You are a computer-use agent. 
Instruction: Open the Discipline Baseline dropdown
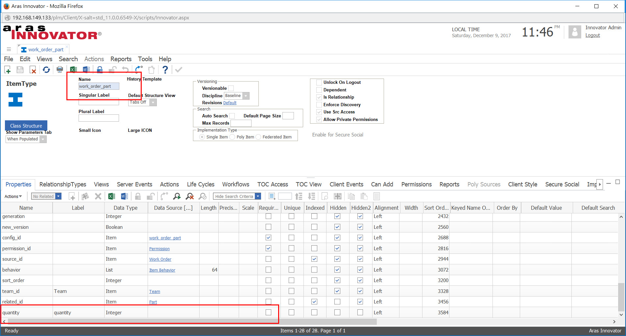[x=246, y=96]
